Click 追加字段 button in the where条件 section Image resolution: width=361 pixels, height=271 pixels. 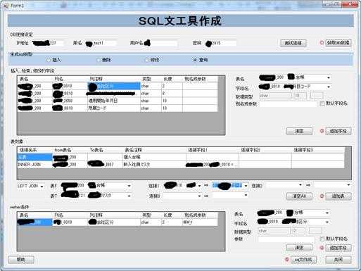point(338,248)
